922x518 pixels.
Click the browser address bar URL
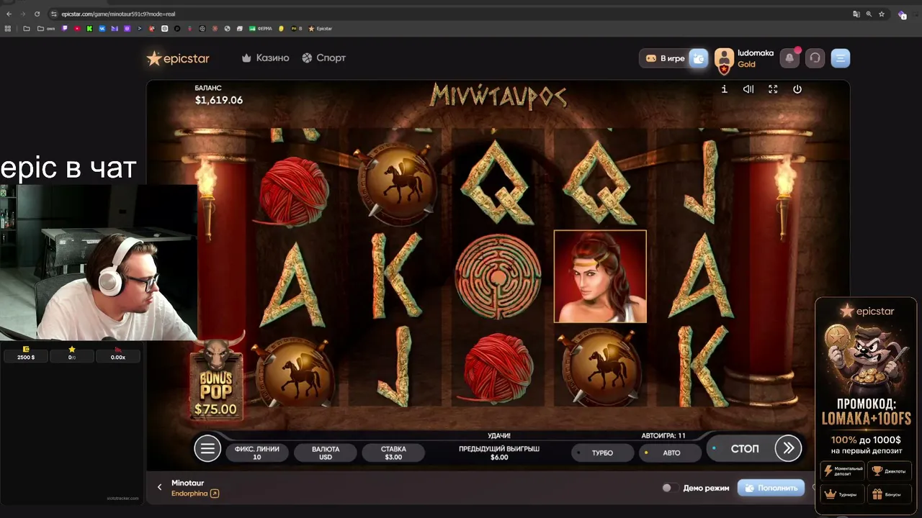click(x=118, y=14)
